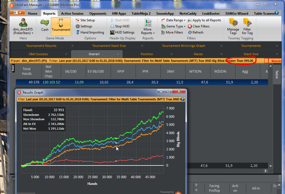Open the hero dim_dim1975 player selector
The image size is (285, 194).
[23, 26]
